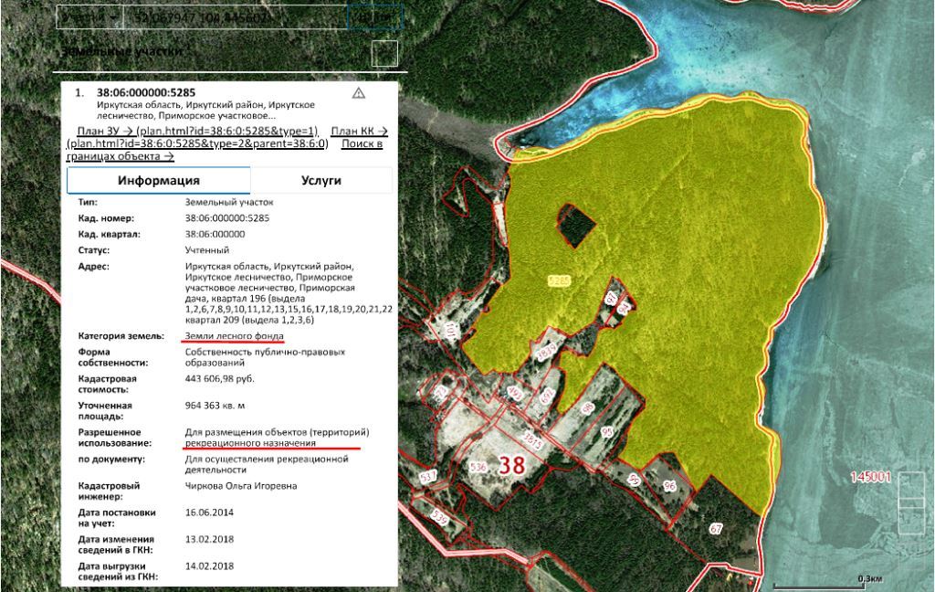Close the 'Земельные участки' results panel
Viewport: 935px width, 592px height.
[x=384, y=53]
